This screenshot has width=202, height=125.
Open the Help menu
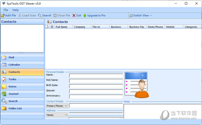coord(15,10)
